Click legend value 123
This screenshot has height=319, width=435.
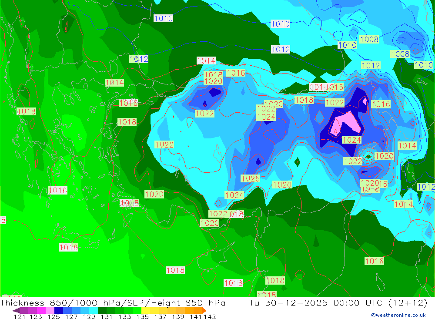(36, 316)
